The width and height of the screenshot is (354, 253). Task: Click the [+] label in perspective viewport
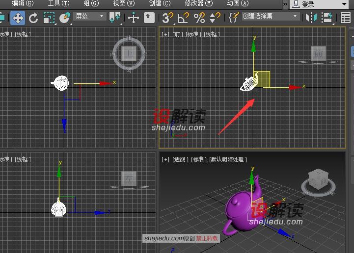click(x=165, y=160)
